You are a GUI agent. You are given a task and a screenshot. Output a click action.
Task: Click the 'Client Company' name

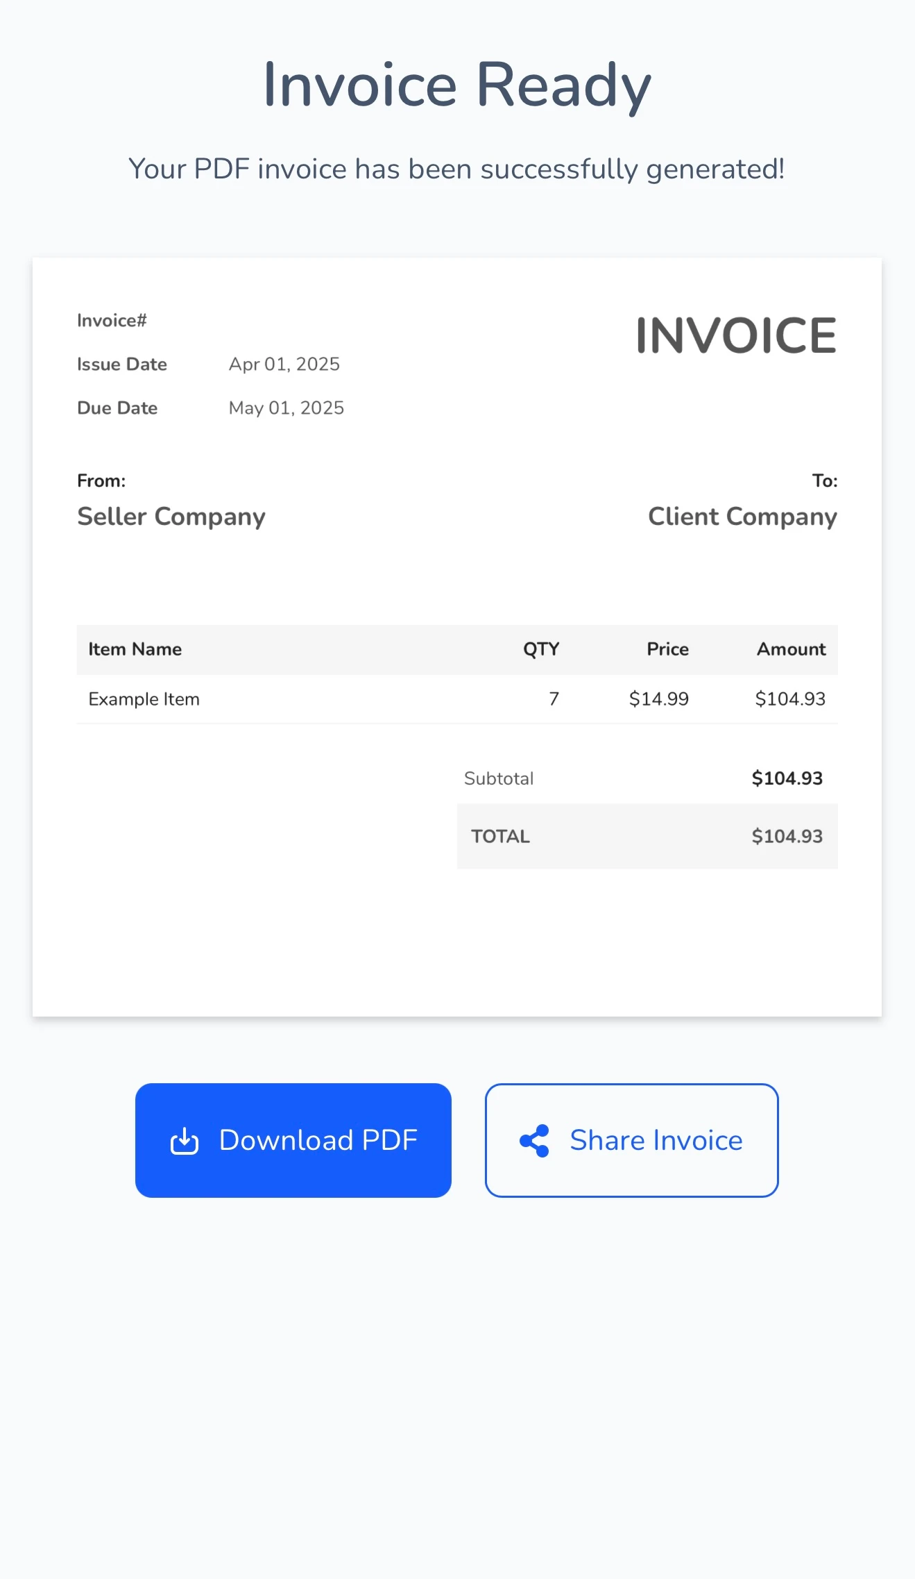coord(742,517)
